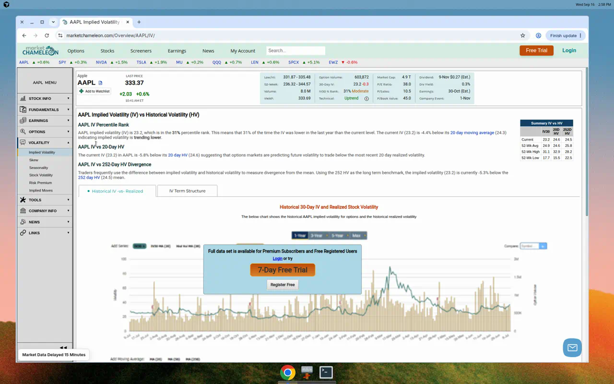The width and height of the screenshot is (614, 384).
Task: Reload the page
Action: pos(47,35)
